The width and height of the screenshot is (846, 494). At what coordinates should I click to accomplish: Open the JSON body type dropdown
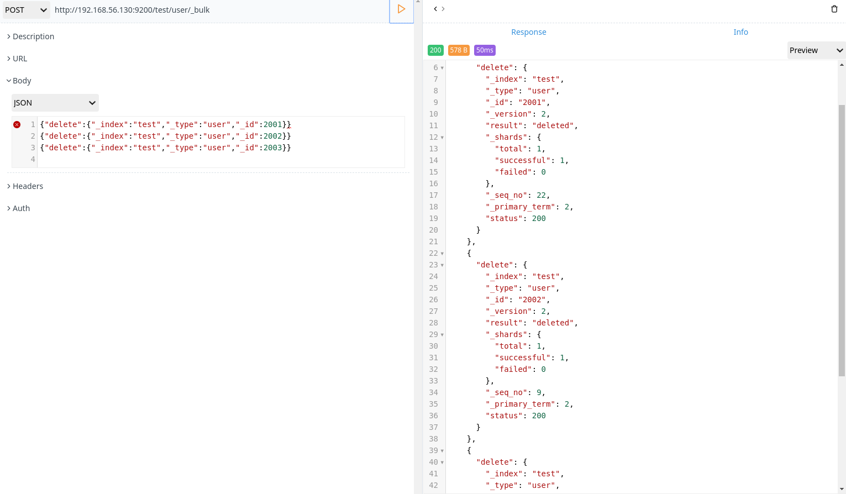click(55, 102)
